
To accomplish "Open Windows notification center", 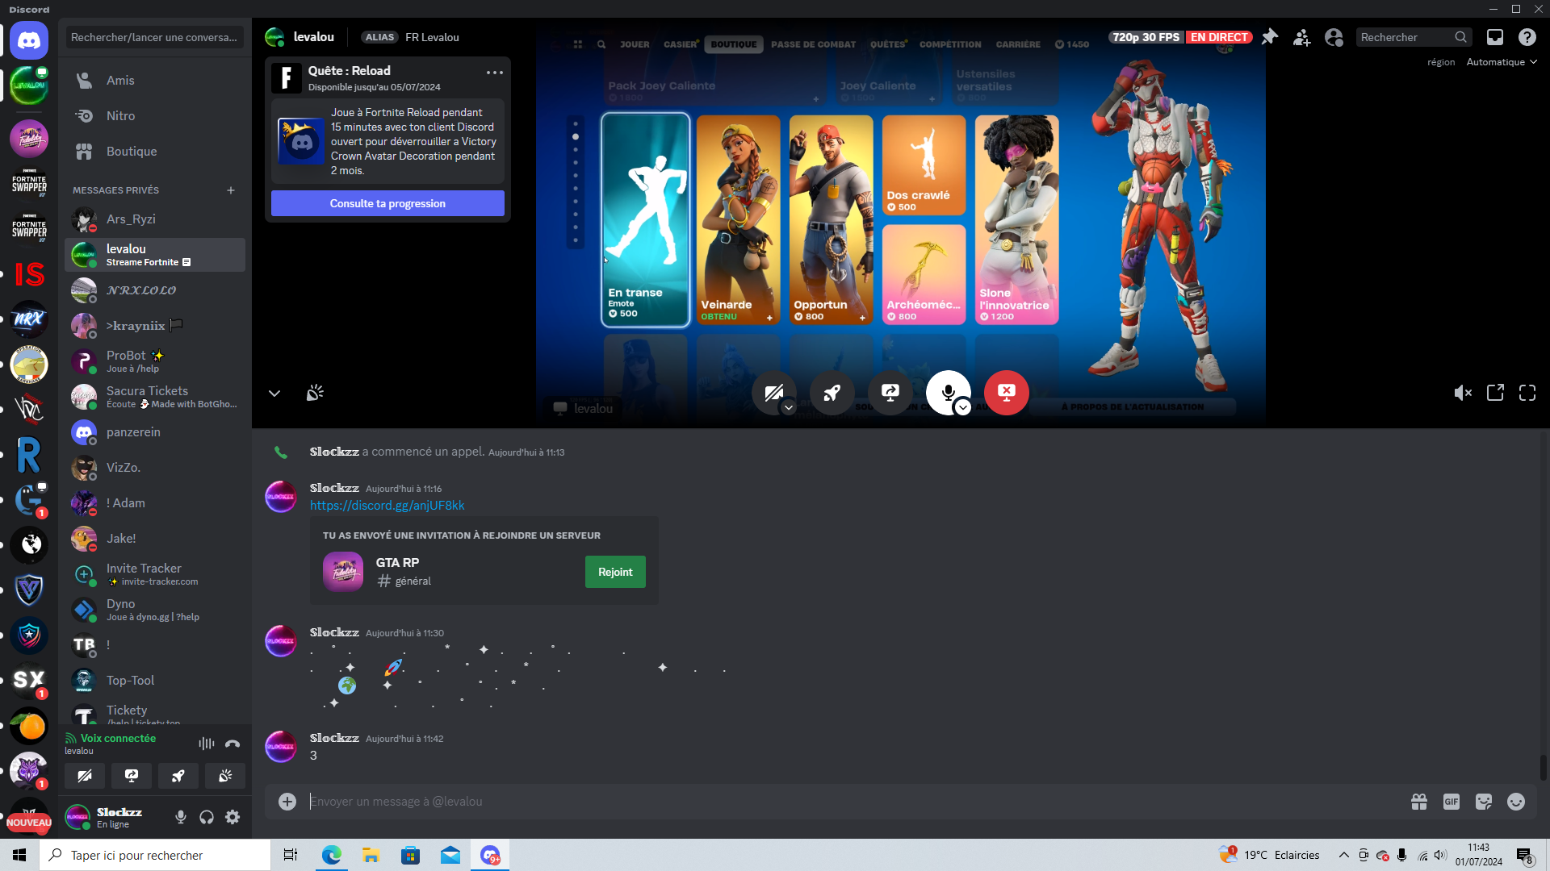I will (x=1525, y=855).
